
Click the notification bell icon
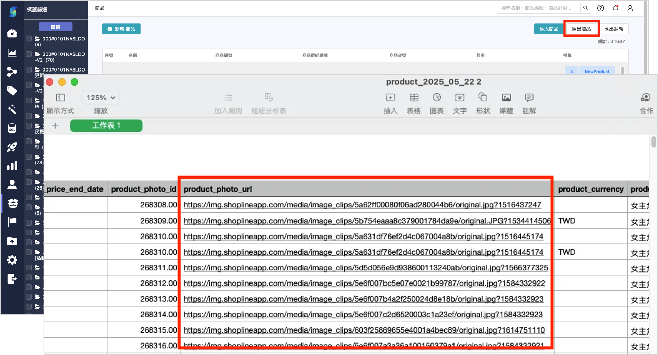point(615,8)
